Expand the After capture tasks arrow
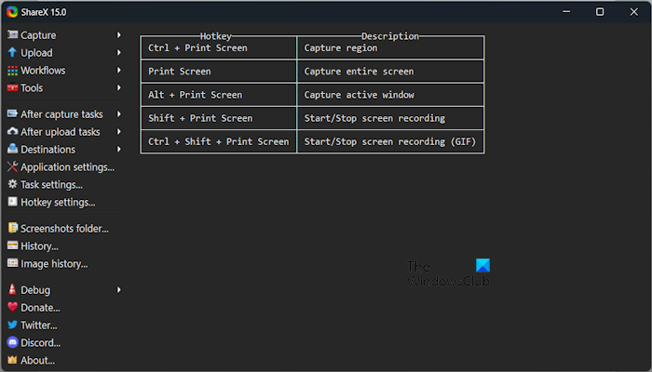Image resolution: width=652 pixels, height=372 pixels. click(x=119, y=114)
